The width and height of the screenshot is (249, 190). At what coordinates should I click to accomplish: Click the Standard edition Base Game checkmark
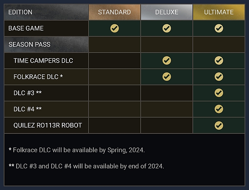coord(114,28)
